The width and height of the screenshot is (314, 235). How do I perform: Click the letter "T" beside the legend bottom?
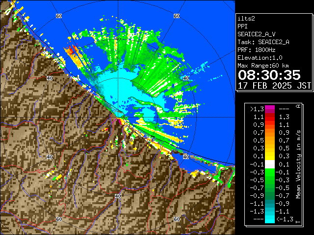tap(298, 222)
